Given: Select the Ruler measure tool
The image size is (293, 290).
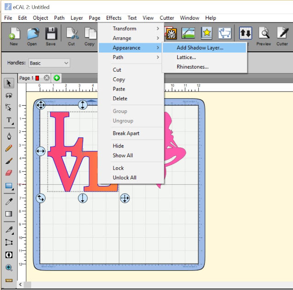Looking at the screenshot, I should (9, 280).
